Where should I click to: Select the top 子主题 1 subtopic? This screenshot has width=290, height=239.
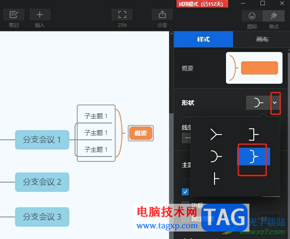[x=96, y=116]
